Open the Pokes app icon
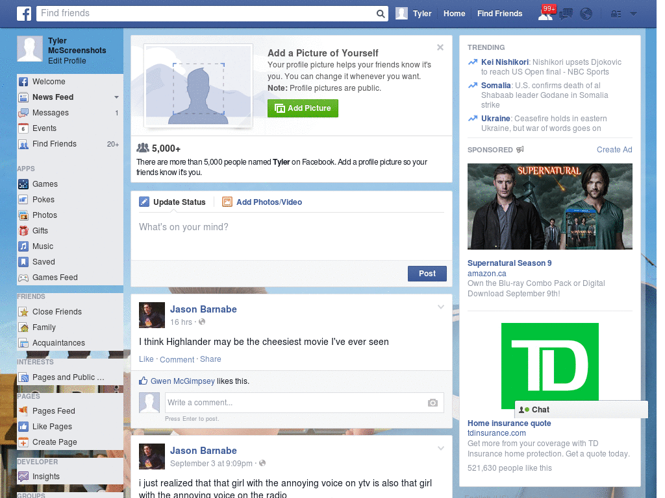The width and height of the screenshot is (665, 498). pos(23,200)
